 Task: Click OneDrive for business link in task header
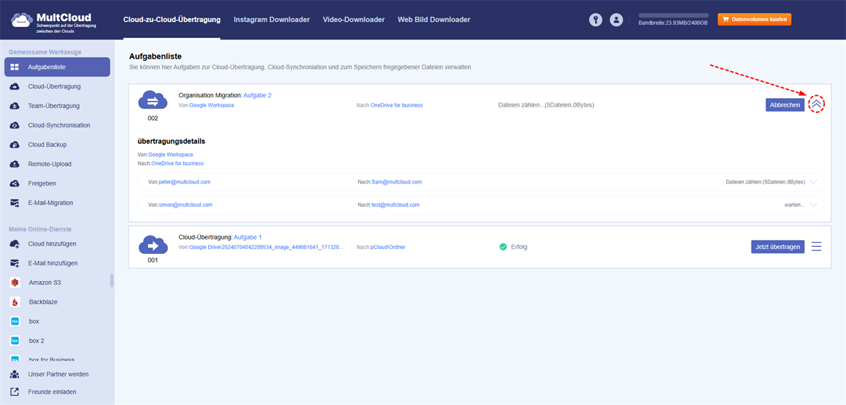pos(397,105)
